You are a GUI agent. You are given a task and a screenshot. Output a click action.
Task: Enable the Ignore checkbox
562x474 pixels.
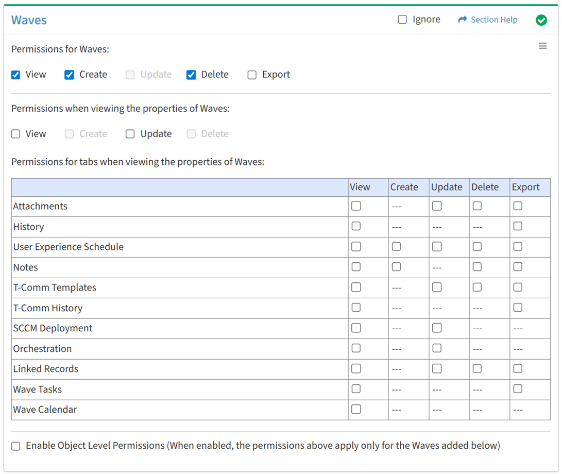click(x=402, y=20)
